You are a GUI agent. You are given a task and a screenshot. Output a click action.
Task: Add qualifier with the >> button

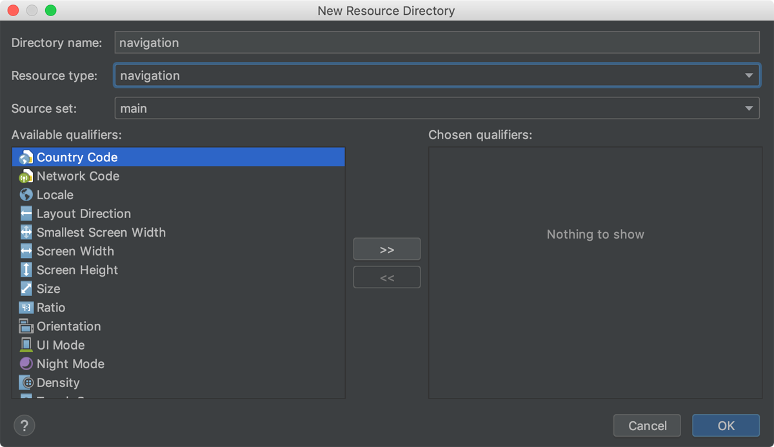tap(387, 250)
